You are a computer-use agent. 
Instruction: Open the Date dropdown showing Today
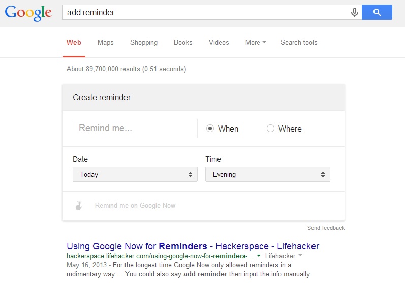point(135,174)
